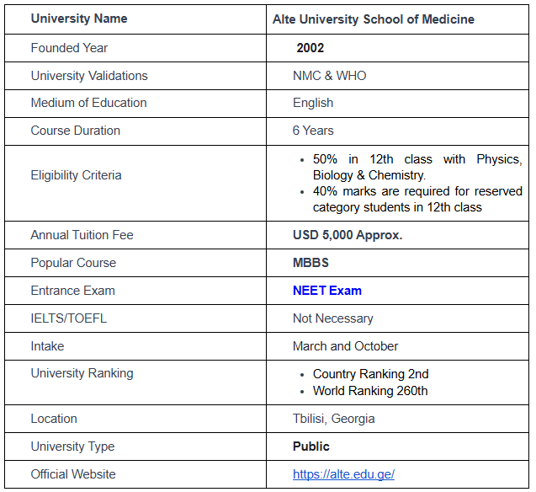Open the NEET Exam link

pos(326,291)
